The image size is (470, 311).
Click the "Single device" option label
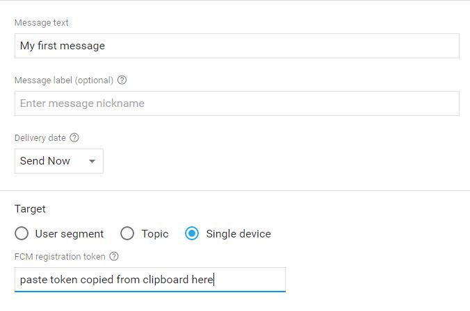pyautogui.click(x=238, y=234)
